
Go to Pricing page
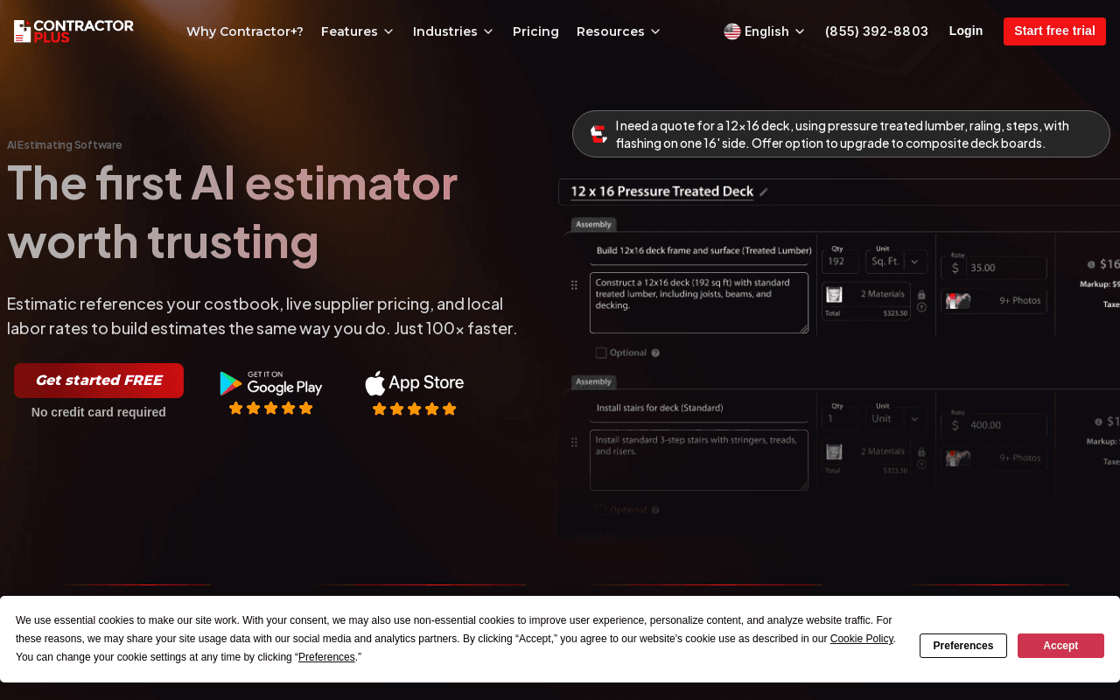coord(535,31)
